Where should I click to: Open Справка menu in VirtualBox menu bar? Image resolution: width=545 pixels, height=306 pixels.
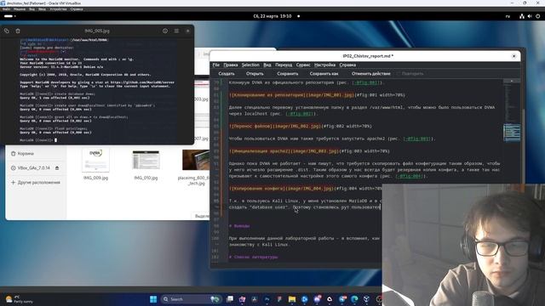pos(77,9)
